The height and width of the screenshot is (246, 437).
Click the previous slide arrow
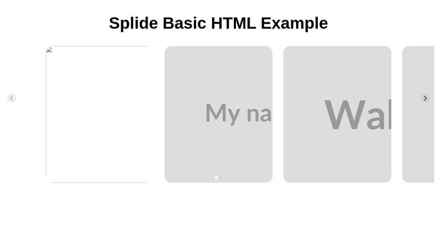pyautogui.click(x=11, y=98)
